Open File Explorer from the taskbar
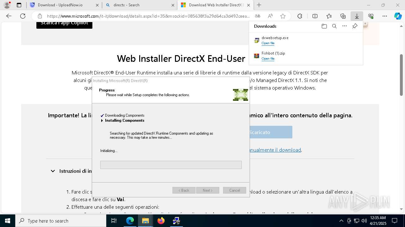 [145, 221]
